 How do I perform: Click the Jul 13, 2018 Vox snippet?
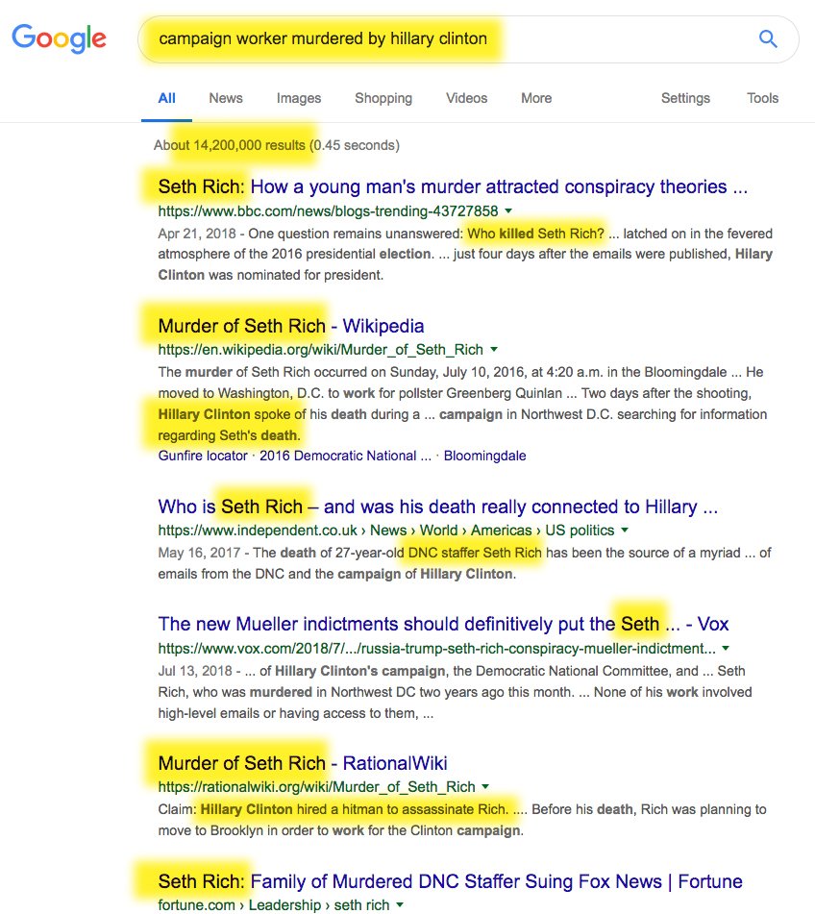click(x=455, y=692)
